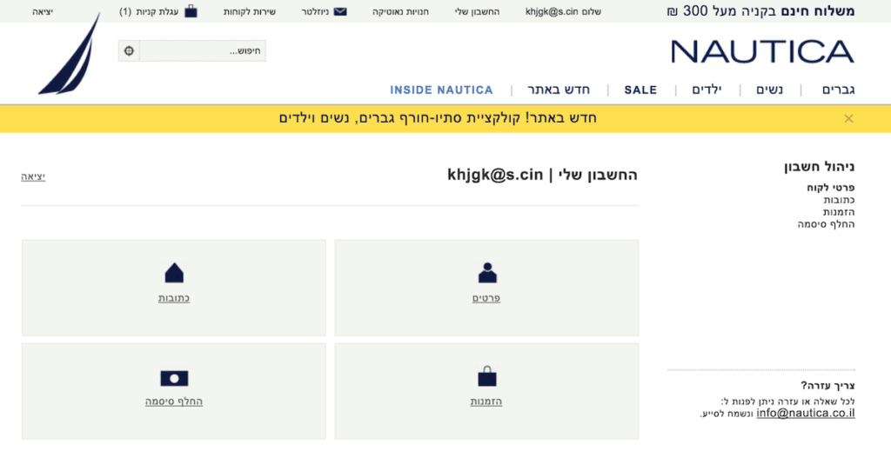Open ניוזלטר link
This screenshot has width=891, height=451.
315,11
